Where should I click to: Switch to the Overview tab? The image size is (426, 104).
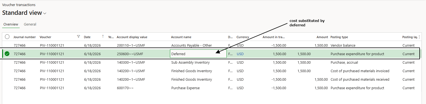(x=11, y=24)
